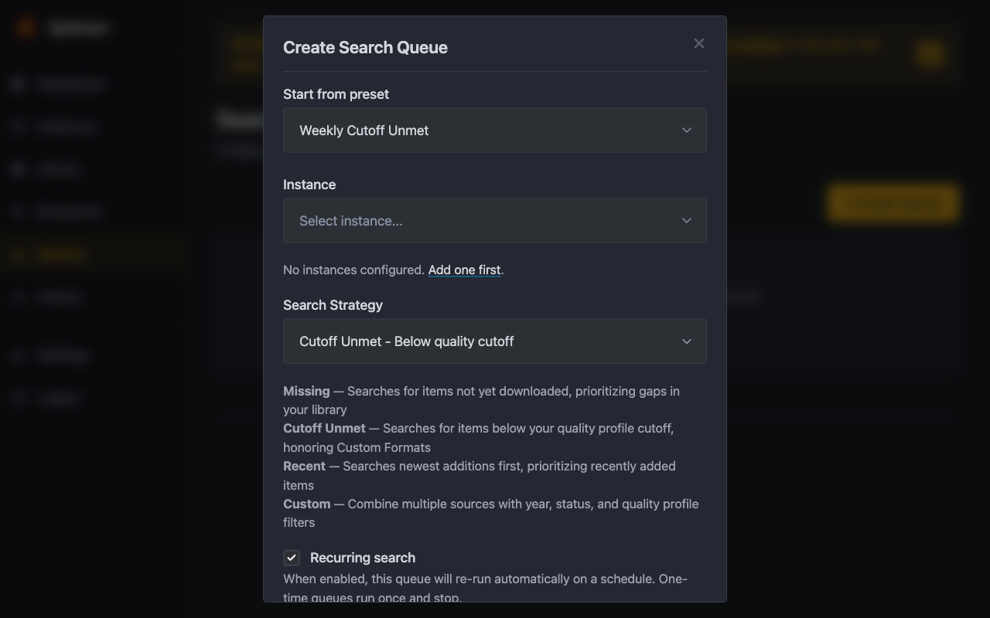The height and width of the screenshot is (618, 990).
Task: Click the orange app logo in the sidebar
Action: tap(26, 26)
